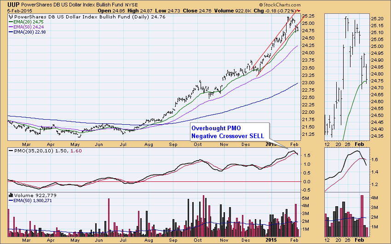
Task: Click the 24.75 label in zoom panel
Action: pyautogui.click(x=377, y=81)
